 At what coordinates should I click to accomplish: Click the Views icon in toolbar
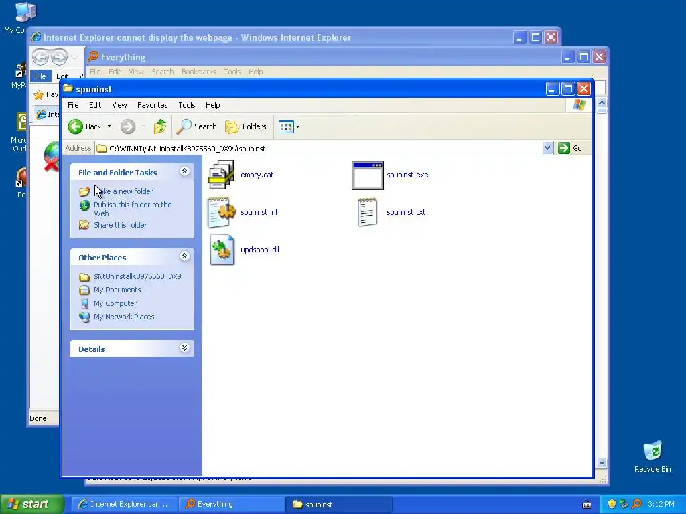pos(286,126)
